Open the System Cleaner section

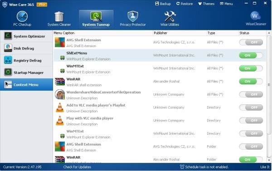(x=59, y=19)
